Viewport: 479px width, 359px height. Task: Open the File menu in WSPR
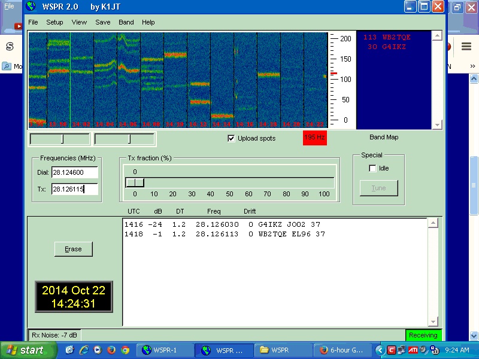coord(33,22)
